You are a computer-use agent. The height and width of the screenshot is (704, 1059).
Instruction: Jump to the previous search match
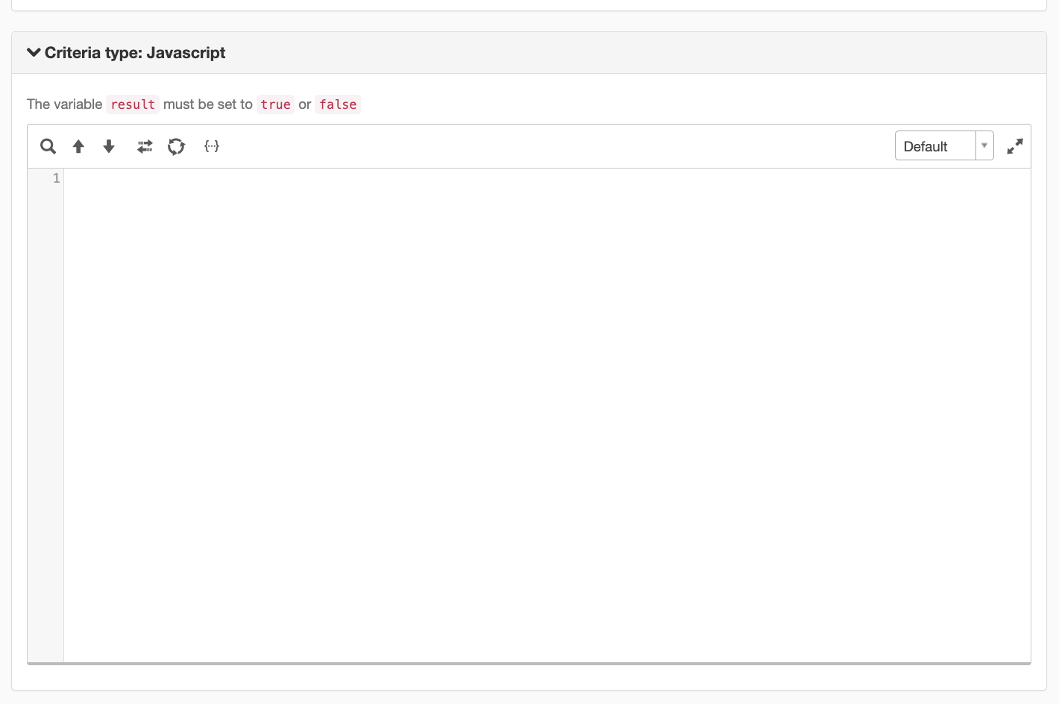78,146
